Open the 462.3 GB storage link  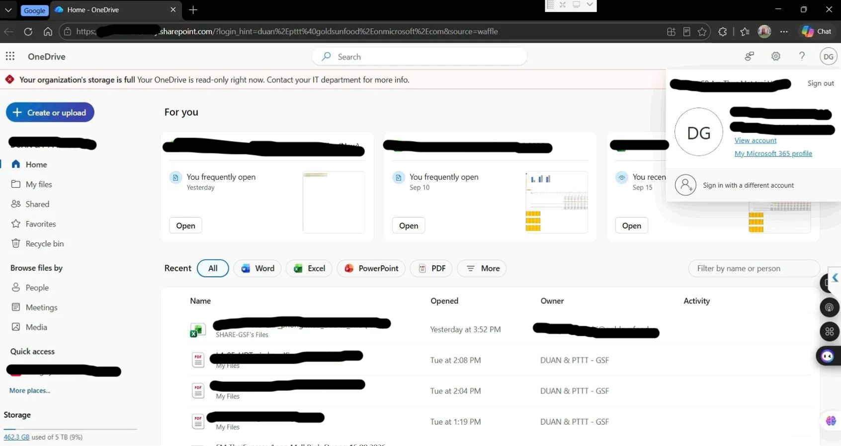pyautogui.click(x=16, y=437)
